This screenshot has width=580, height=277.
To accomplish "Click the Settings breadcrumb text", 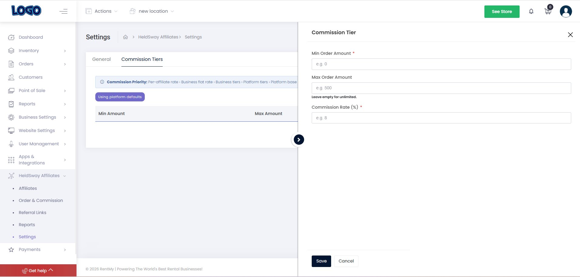I will [x=193, y=37].
